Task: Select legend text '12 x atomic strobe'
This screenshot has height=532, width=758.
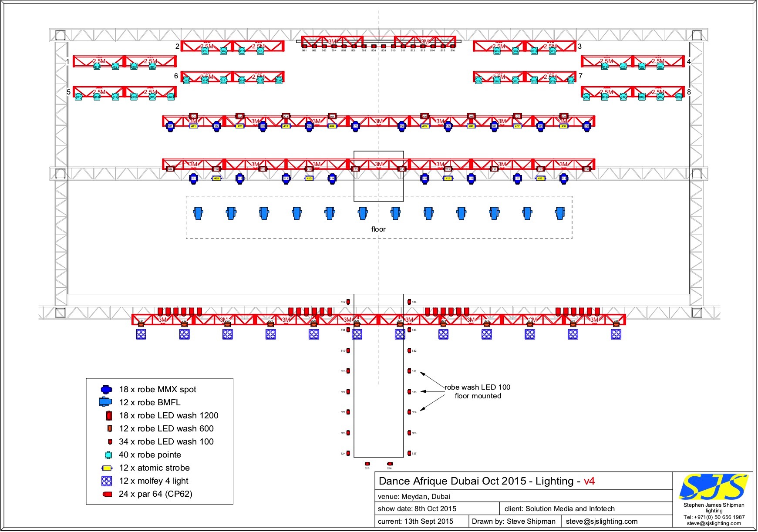Action: (x=154, y=468)
